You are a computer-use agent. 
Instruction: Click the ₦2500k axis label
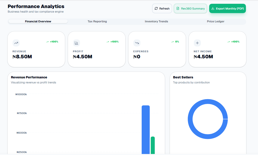[22, 152]
